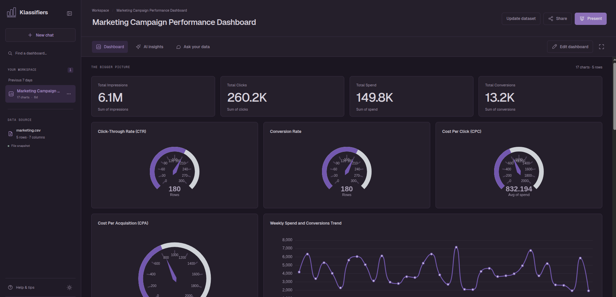The image size is (616, 297).
Task: Click the sparkle icon of AI insights
Action: click(138, 47)
